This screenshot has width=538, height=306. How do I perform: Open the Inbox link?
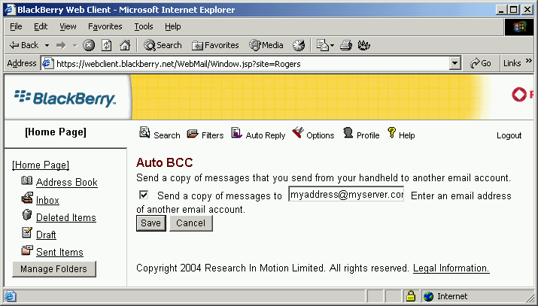[x=47, y=200]
